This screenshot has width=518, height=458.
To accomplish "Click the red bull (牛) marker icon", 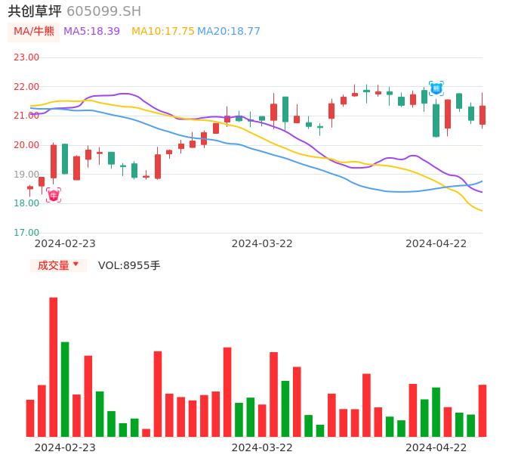I will coord(53,195).
